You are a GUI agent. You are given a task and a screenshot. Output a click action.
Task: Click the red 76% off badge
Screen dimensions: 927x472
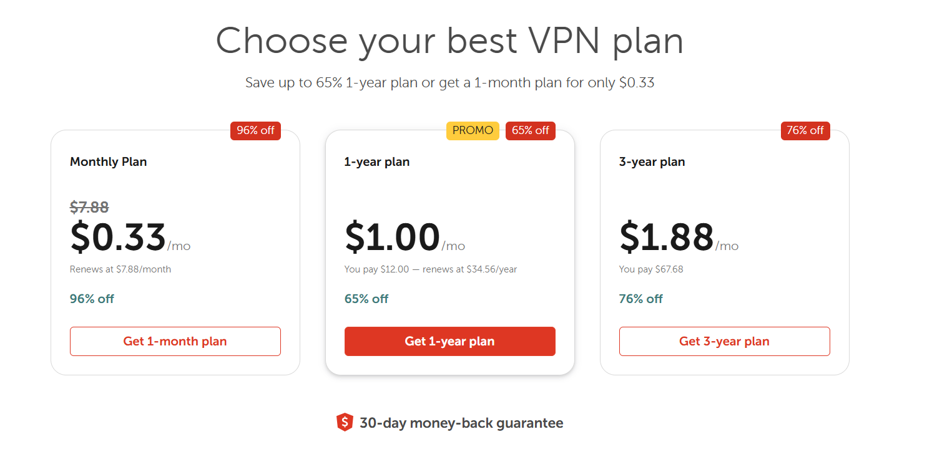[805, 130]
